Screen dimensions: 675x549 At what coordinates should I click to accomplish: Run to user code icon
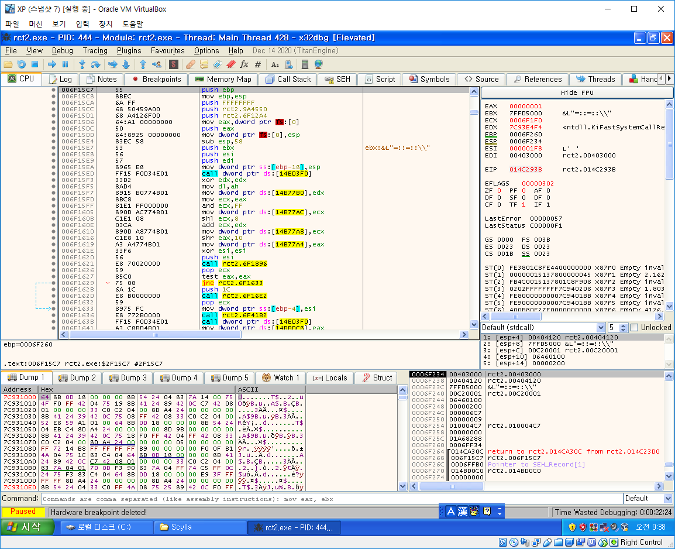pos(157,64)
